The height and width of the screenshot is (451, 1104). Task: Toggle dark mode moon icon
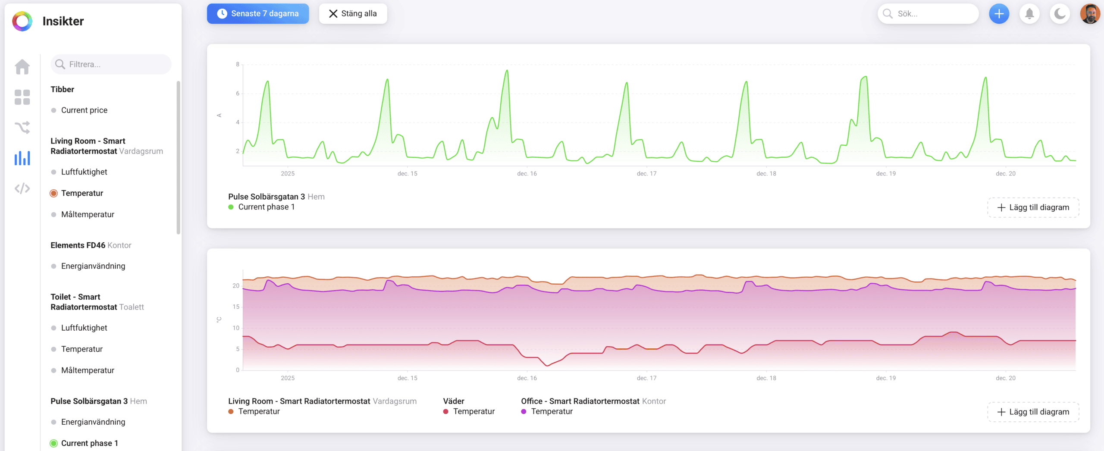(x=1060, y=14)
